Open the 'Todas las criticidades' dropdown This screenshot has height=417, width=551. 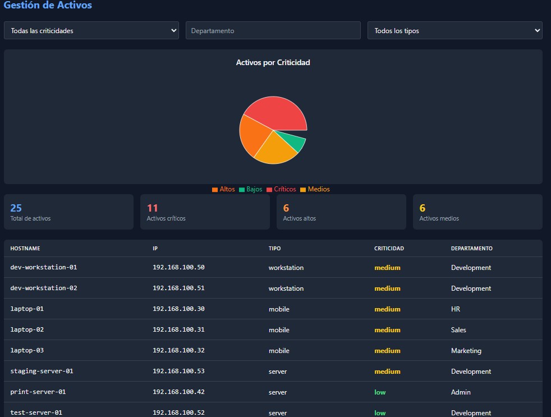click(x=91, y=30)
